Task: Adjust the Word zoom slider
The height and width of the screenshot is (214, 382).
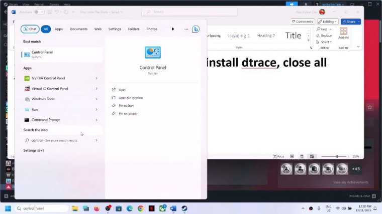Action: 337,156
